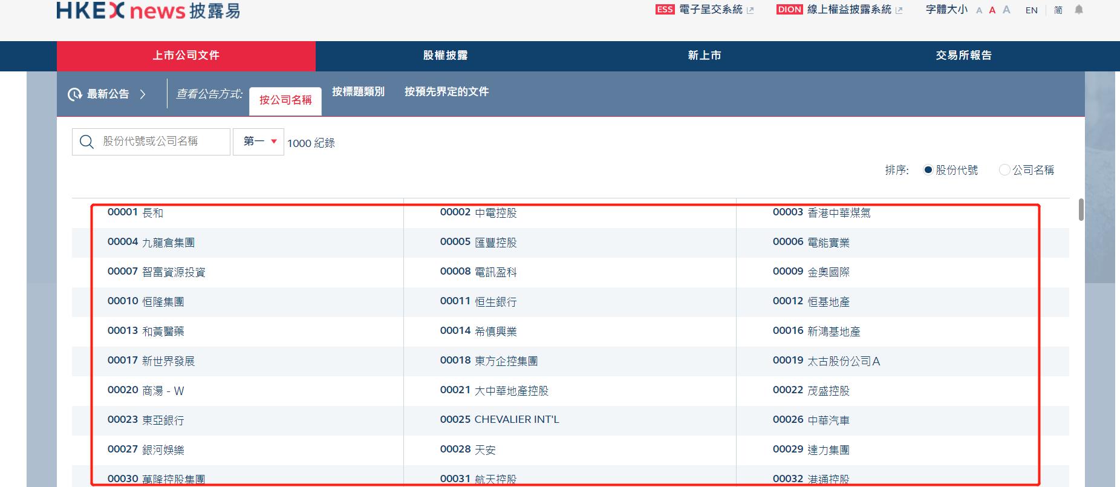
Task: Select the largest font size A
Action: point(1006,10)
